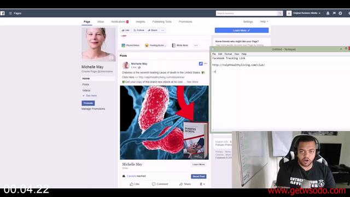The image size is (350, 197).
Task: Open page Settings link
Action: click(x=248, y=22)
